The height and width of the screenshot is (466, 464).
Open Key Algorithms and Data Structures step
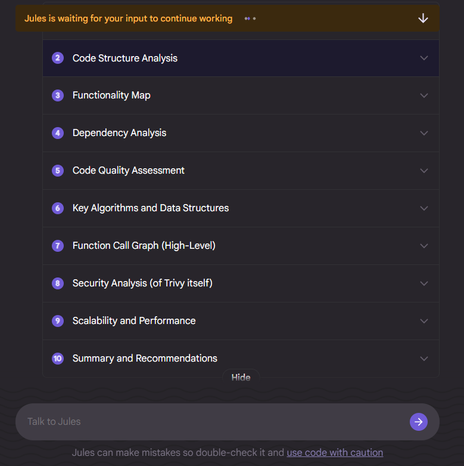241,208
